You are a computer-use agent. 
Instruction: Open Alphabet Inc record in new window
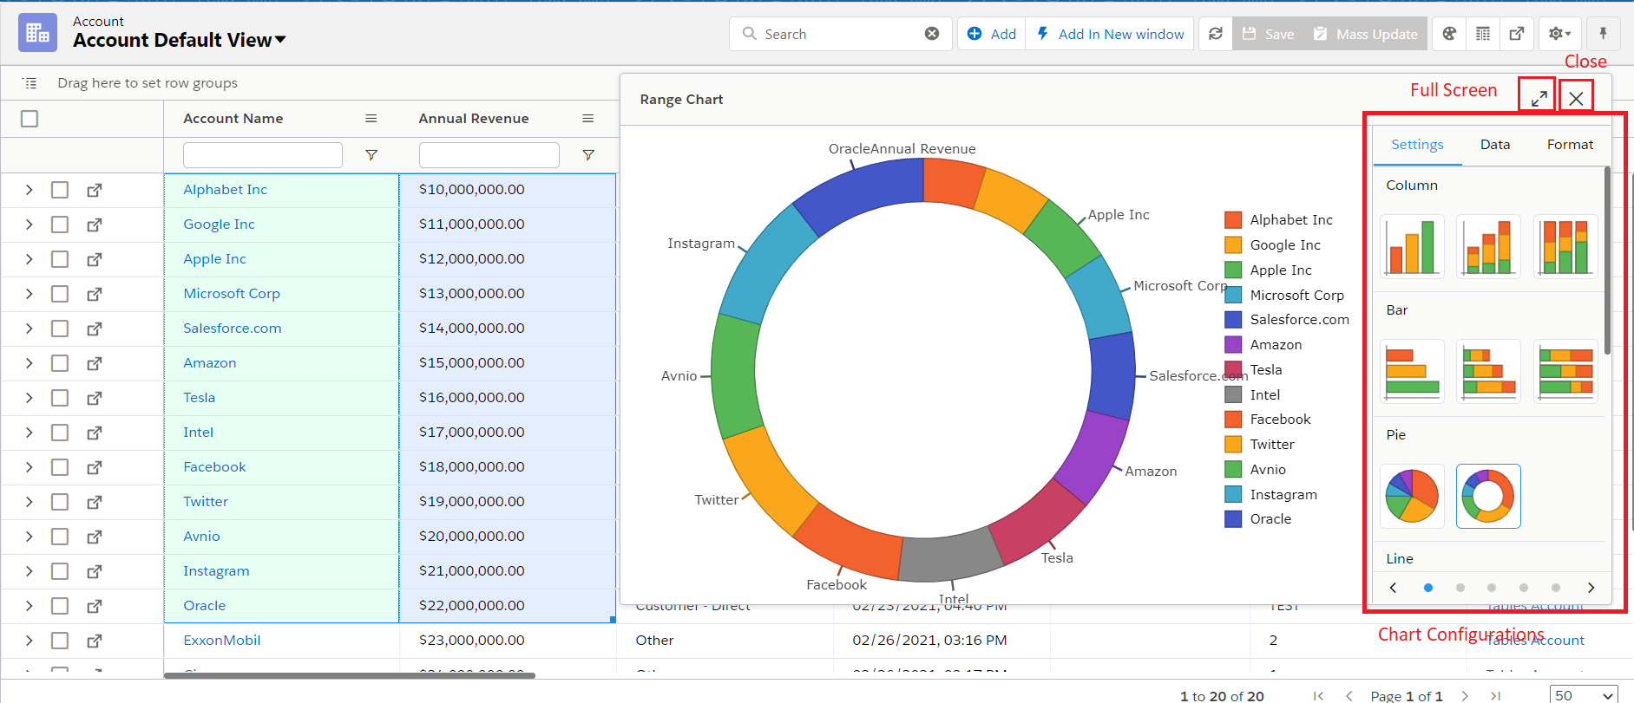pos(95,190)
